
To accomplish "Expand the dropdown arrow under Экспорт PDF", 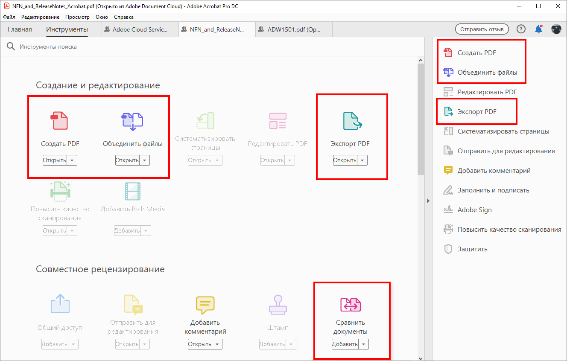I will (362, 160).
